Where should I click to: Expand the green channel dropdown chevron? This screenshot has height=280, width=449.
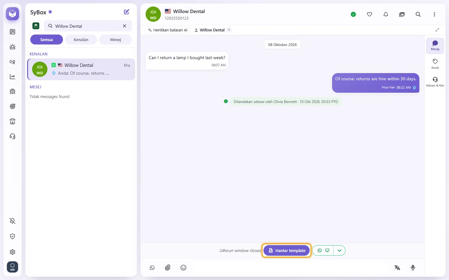[340, 250]
